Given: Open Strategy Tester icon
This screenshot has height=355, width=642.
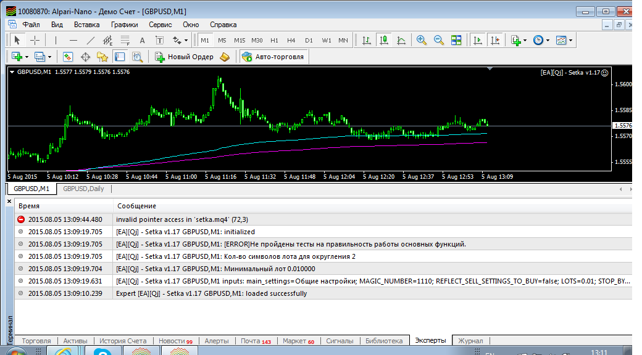Looking at the screenshot, I should point(137,57).
